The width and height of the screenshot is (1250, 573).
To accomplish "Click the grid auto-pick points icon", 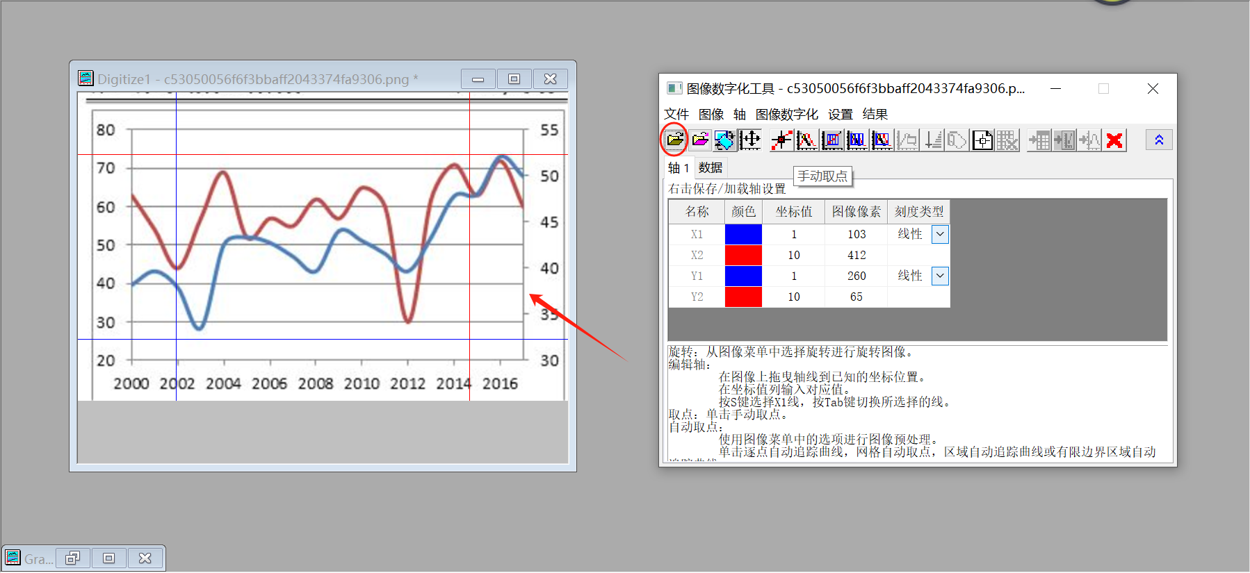I will tap(831, 140).
